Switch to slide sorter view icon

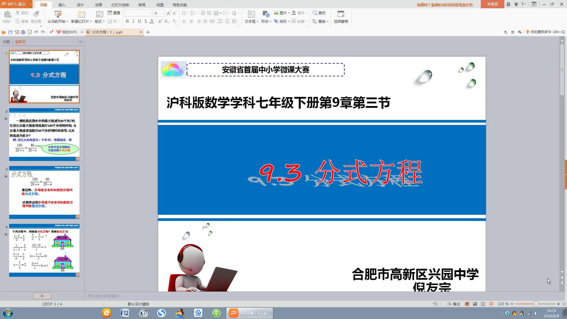coord(475,304)
